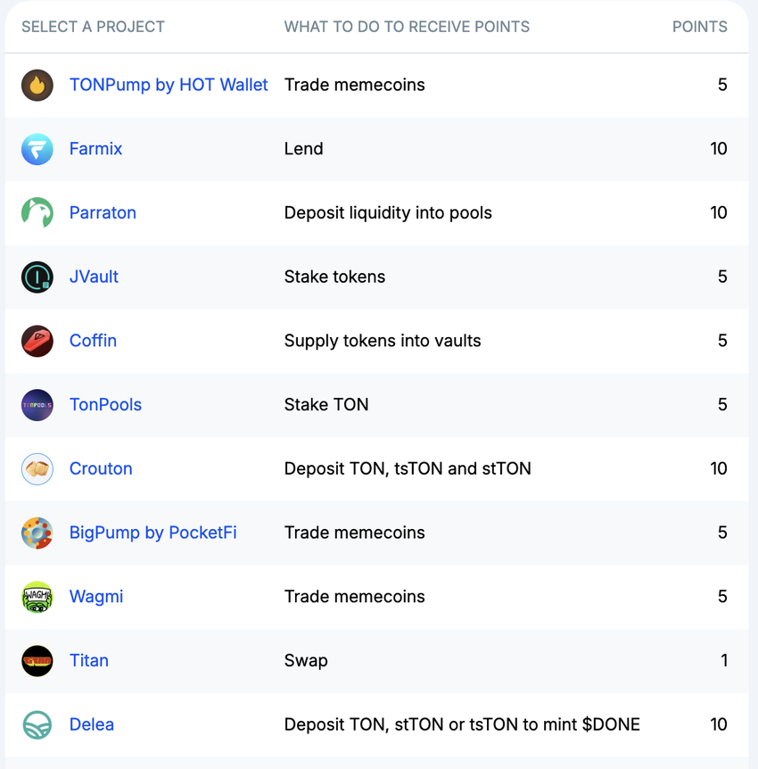Open the BigPump by PocketFi link
The width and height of the screenshot is (758, 769).
tap(152, 533)
